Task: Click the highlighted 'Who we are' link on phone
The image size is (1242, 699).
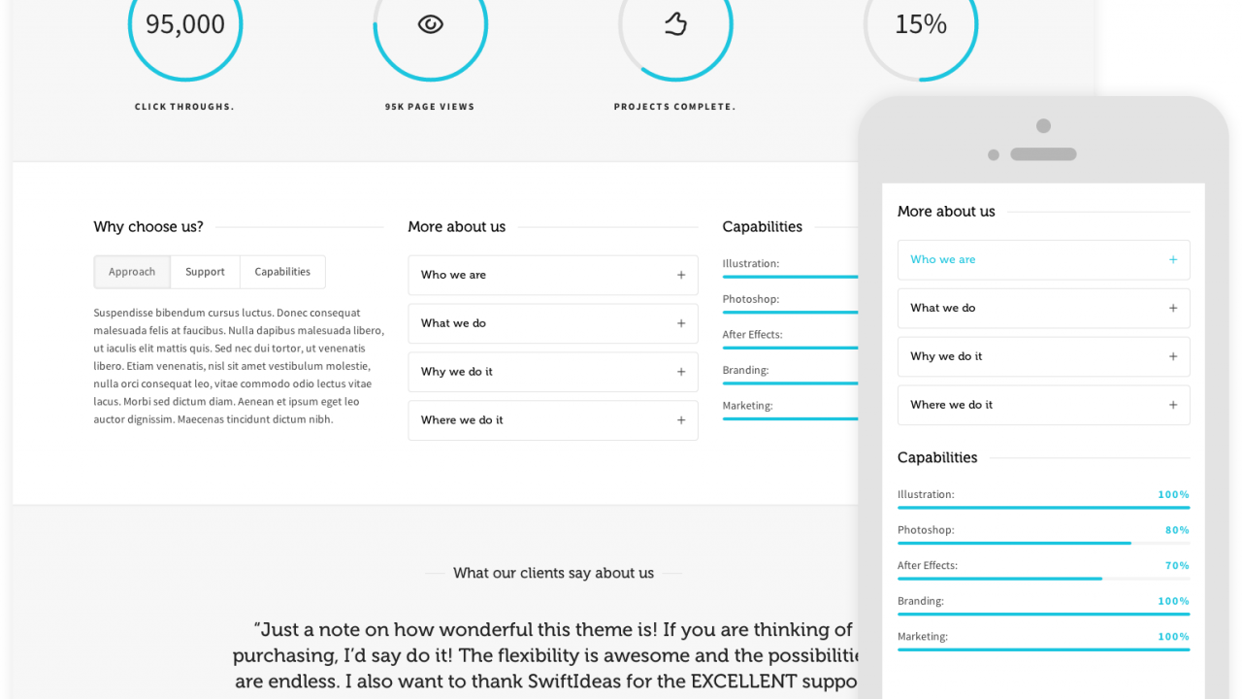Action: [943, 259]
